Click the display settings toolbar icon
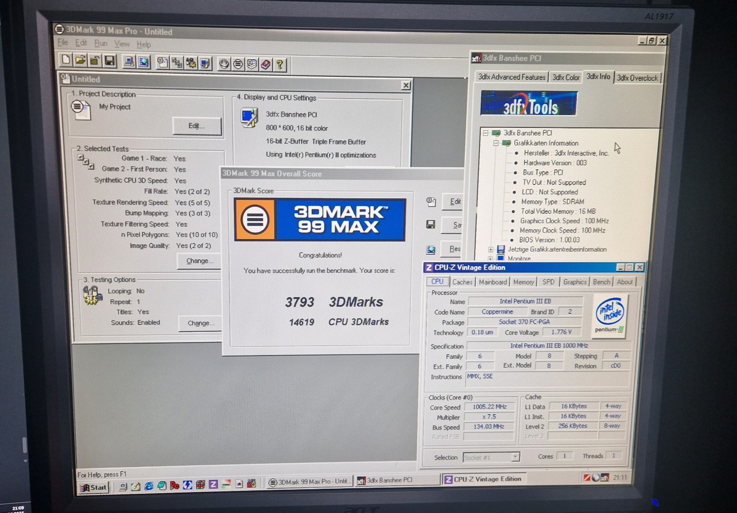 (205, 63)
